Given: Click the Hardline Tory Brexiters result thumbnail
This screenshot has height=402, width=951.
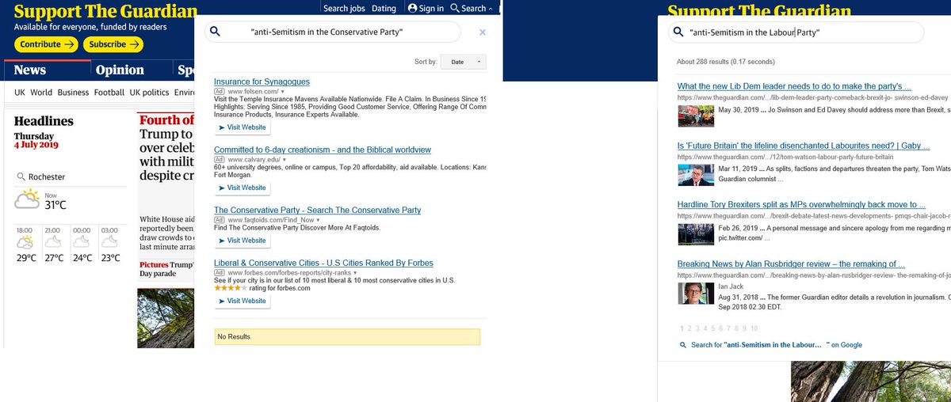Looking at the screenshot, I should tap(696, 234).
